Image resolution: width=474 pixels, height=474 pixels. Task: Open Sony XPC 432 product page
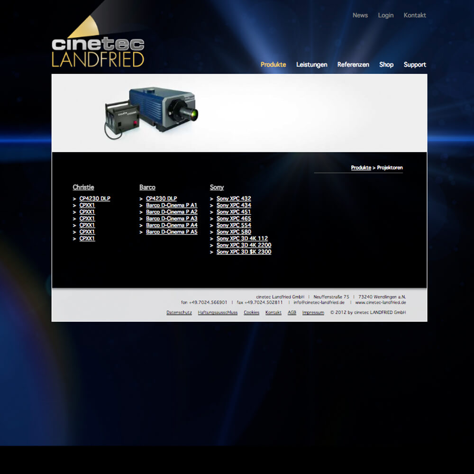pyautogui.click(x=234, y=199)
